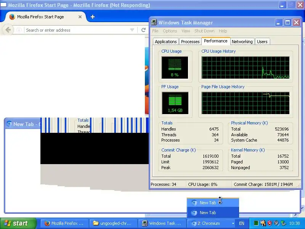
Task: Click Commit Charge Peak 2060632
Action: click(211, 168)
